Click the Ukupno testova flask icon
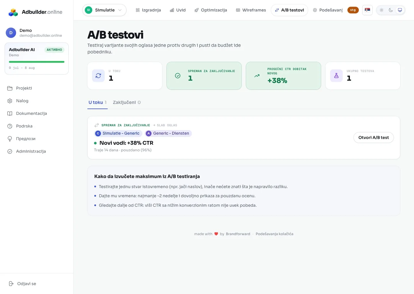 click(336, 76)
